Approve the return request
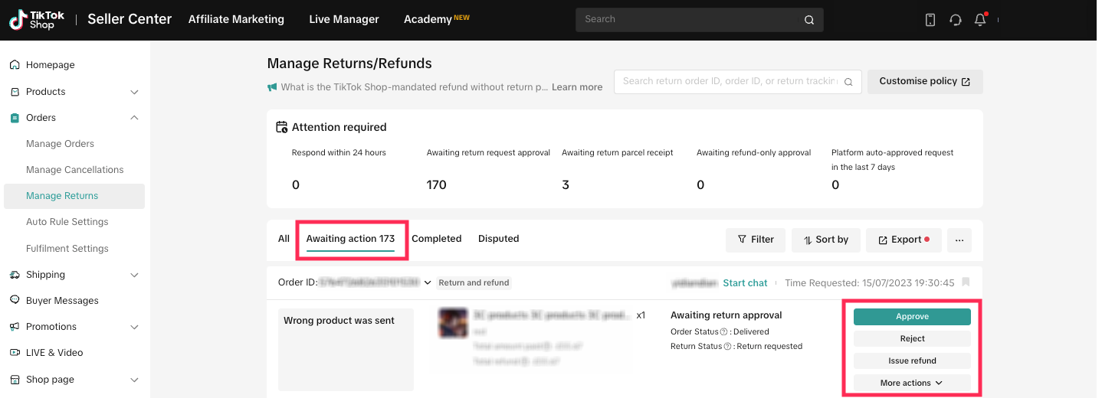 [x=912, y=317]
